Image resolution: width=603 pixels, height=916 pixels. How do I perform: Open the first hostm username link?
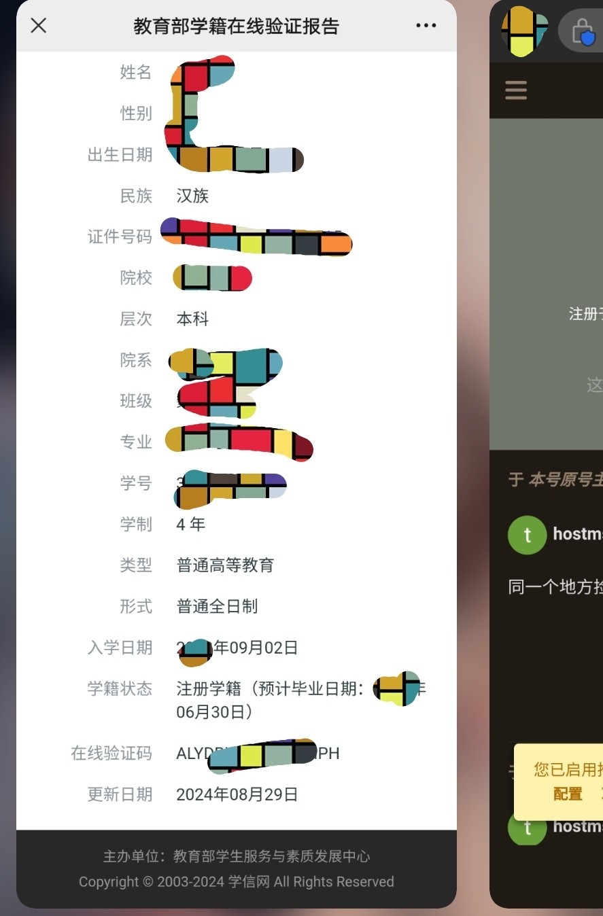578,534
